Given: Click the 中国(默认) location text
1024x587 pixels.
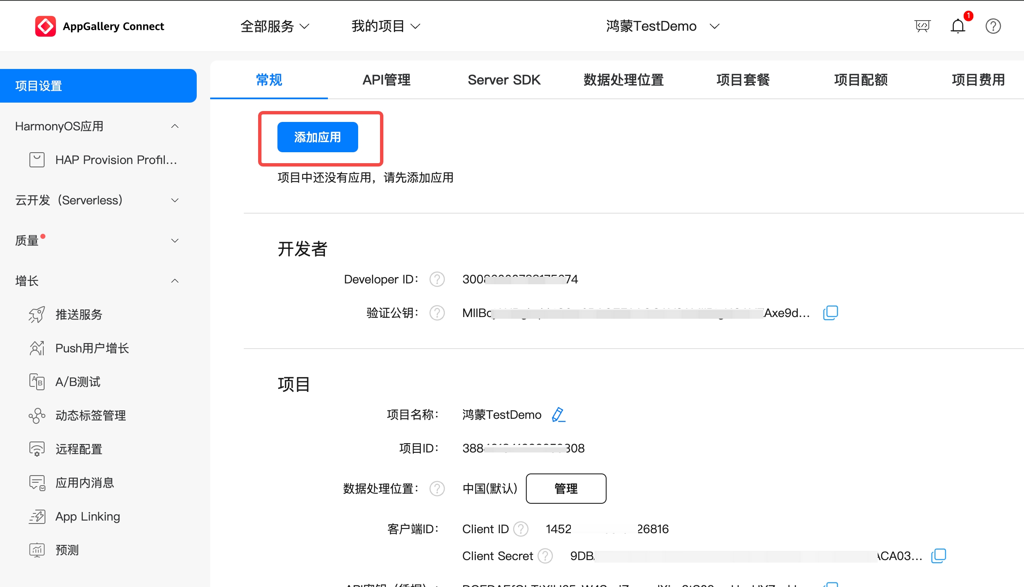Looking at the screenshot, I should point(490,489).
